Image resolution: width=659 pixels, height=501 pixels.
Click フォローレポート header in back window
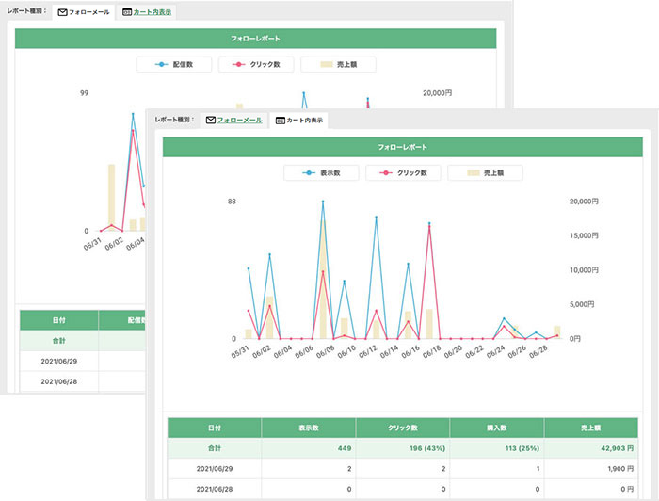point(255,39)
